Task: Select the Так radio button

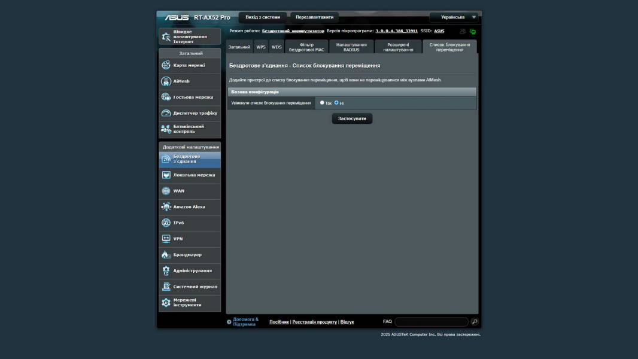Action: click(x=322, y=102)
